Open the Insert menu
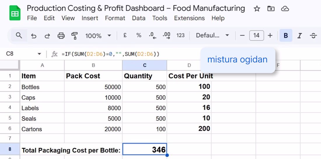Image resolution: width=321 pixels, height=159 pixels. pyautogui.click(x=90, y=18)
